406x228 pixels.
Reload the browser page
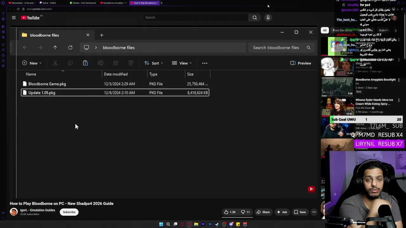point(18,9)
